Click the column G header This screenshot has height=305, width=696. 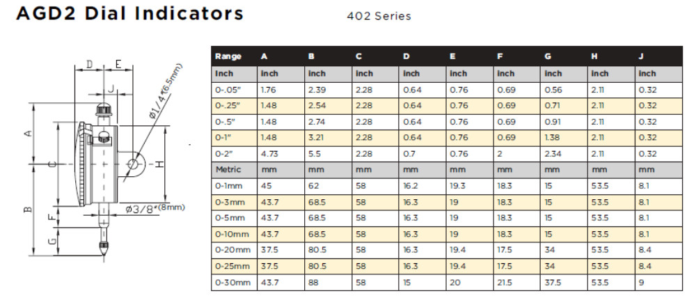click(547, 56)
